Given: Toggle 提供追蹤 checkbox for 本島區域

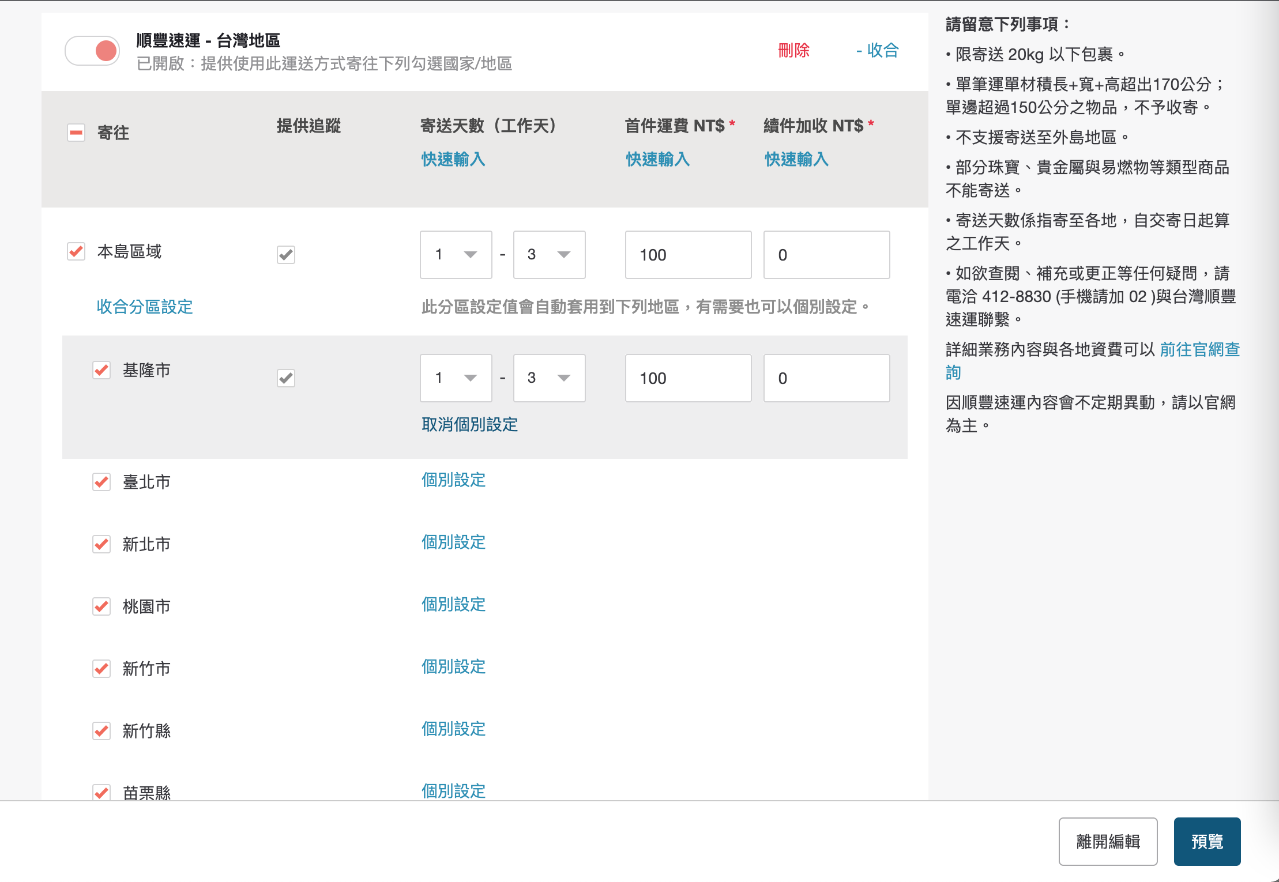Looking at the screenshot, I should [x=286, y=255].
